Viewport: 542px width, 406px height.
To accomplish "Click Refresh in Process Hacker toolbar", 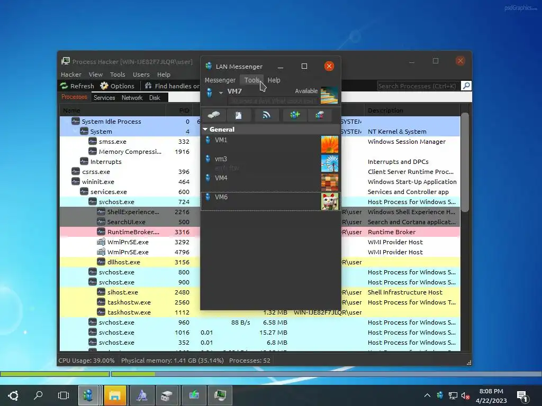I will point(77,86).
